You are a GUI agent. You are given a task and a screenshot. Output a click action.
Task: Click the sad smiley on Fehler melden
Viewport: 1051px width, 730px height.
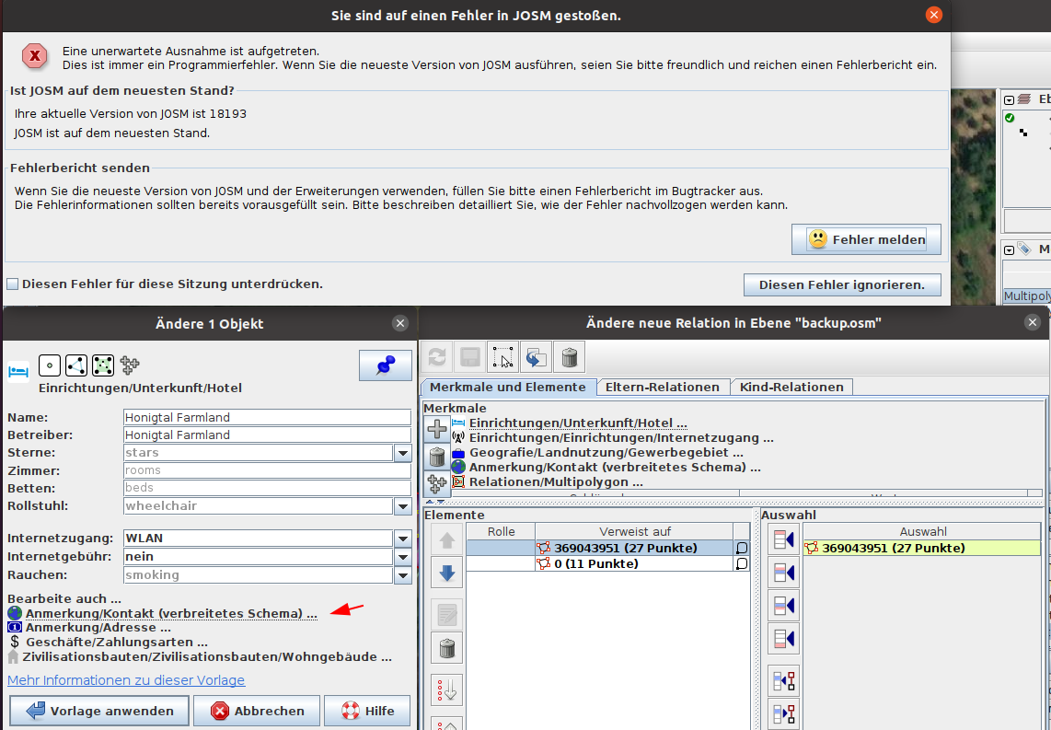coord(818,239)
